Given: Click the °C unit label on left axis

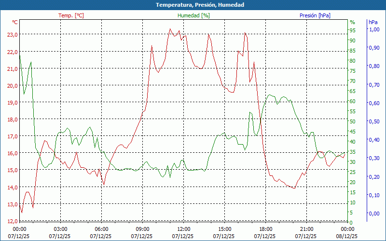Looking at the screenshot, I should point(14,22).
